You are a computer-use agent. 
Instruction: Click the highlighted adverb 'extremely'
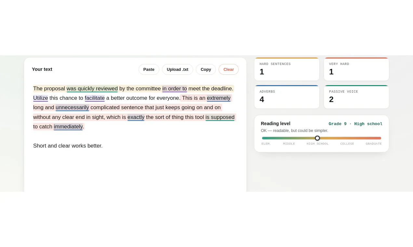point(219,98)
